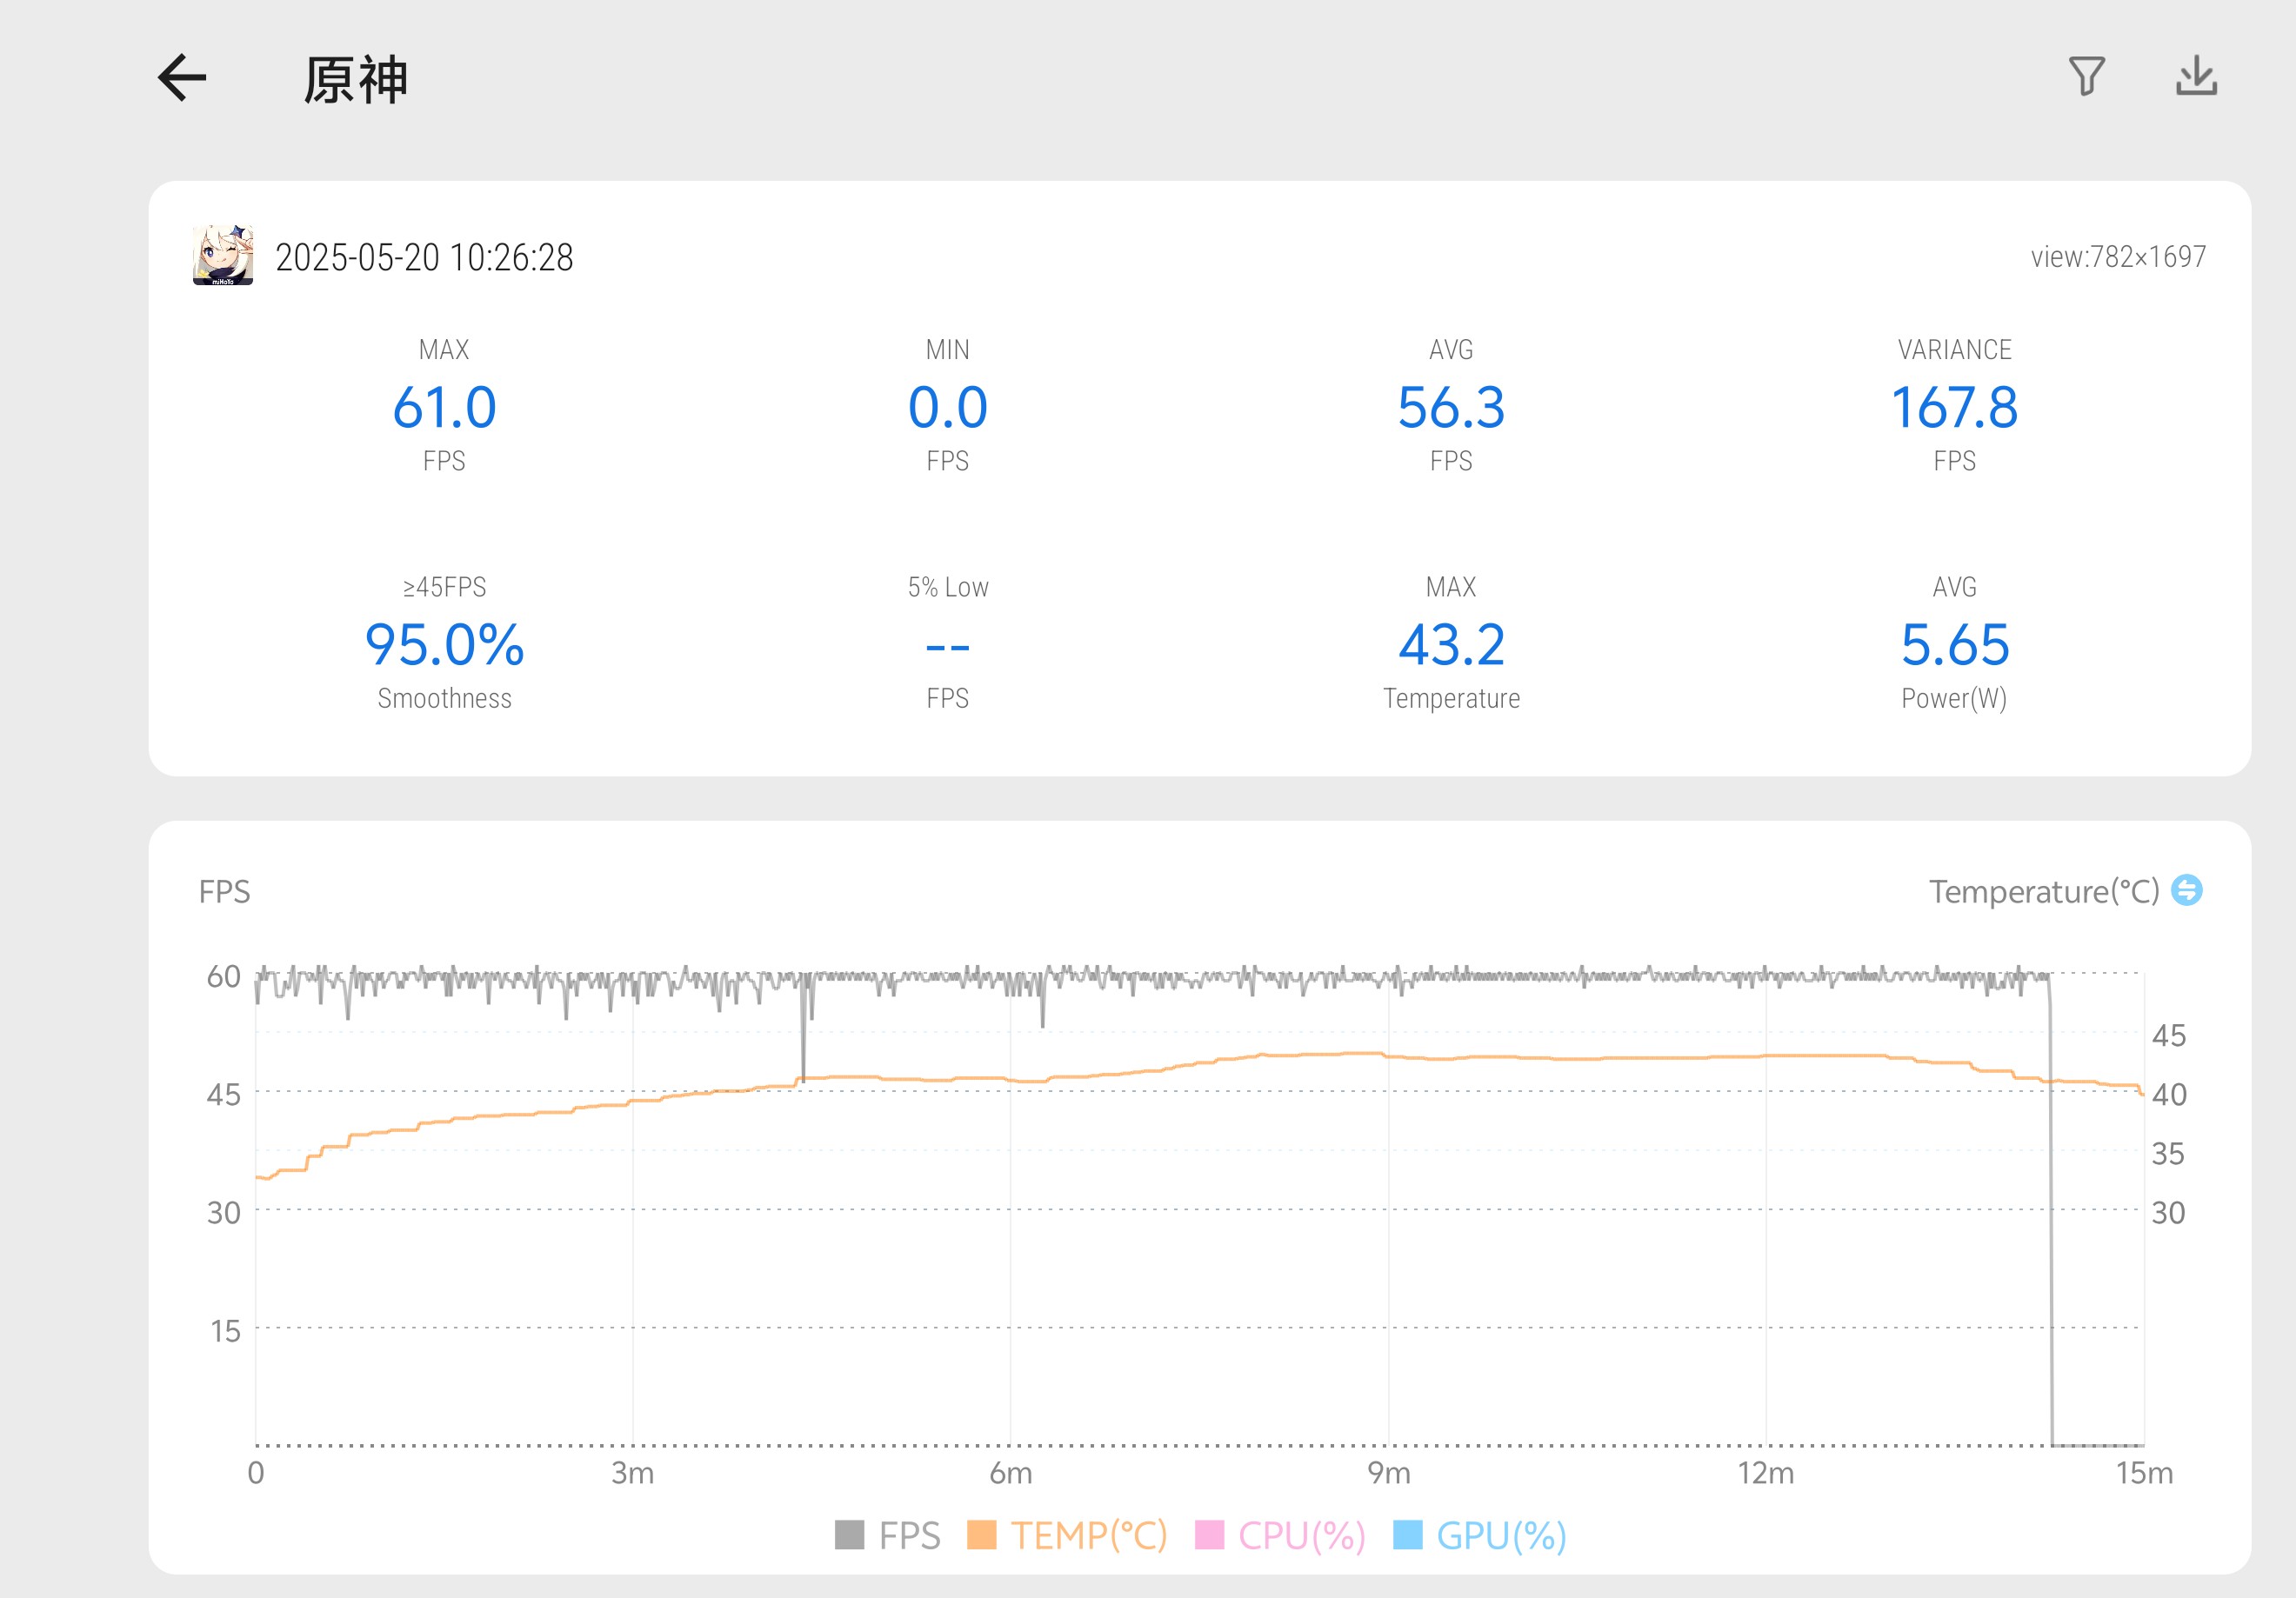The width and height of the screenshot is (2296, 1598).
Task: Click the pink CPU legend swatch
Action: (1210, 1535)
